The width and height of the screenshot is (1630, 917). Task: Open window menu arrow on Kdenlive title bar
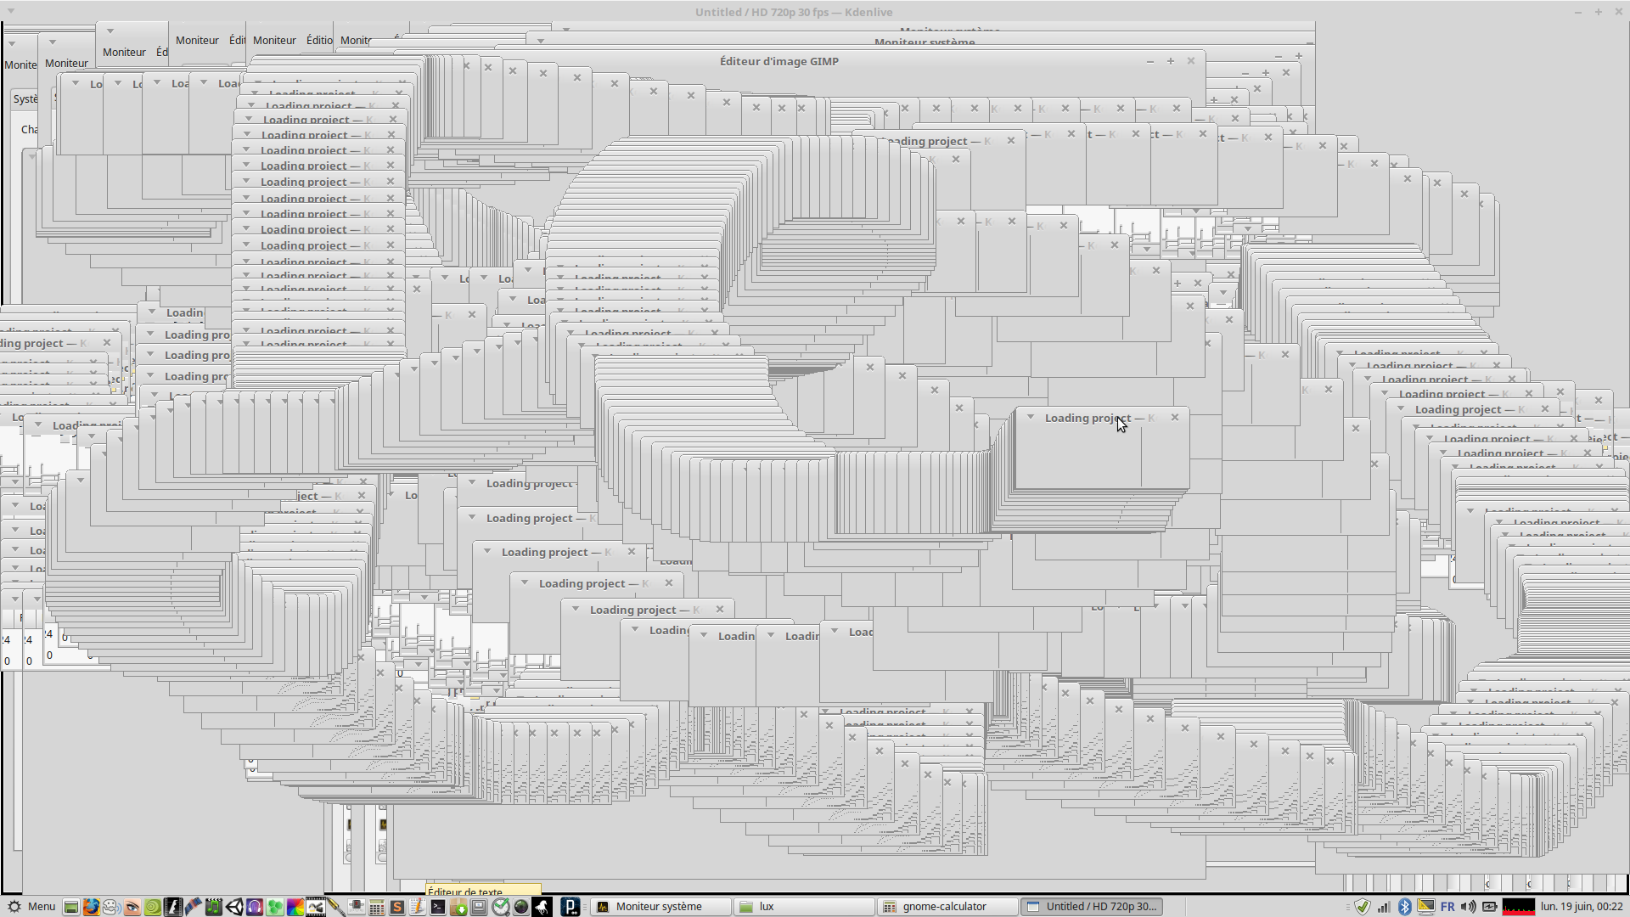[x=10, y=12]
